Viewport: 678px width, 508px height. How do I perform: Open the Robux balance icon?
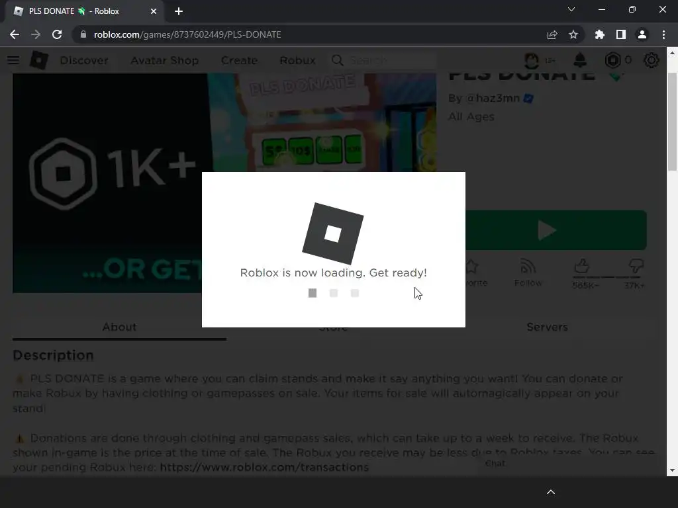[x=612, y=60]
